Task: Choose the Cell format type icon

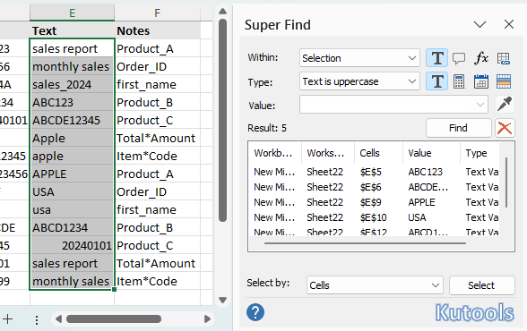Action: [504, 81]
